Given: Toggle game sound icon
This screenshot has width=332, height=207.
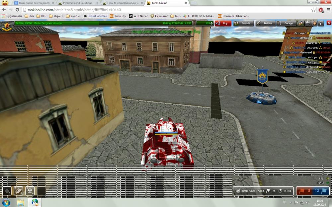Looking at the screenshot, I should [314, 23].
